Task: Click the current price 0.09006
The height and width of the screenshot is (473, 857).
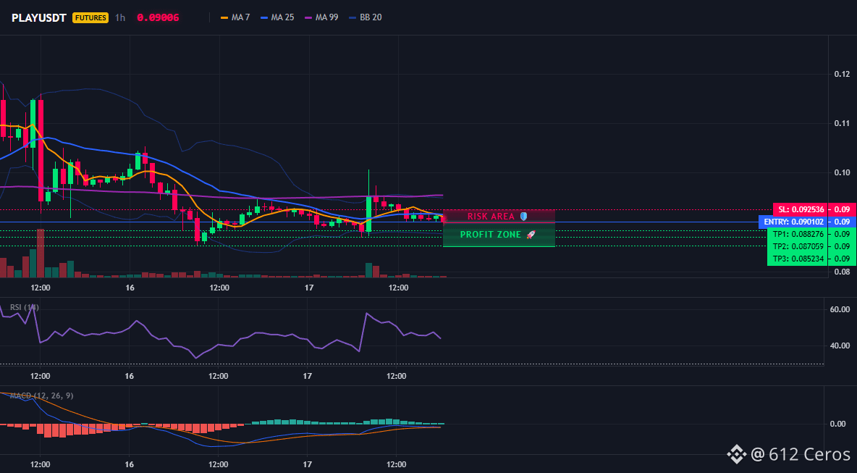Action: click(x=157, y=17)
